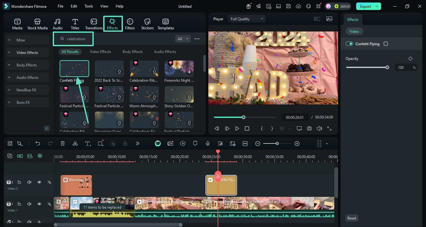Image resolution: width=426 pixels, height=227 pixels.
Task: Open the Templates tab
Action: pyautogui.click(x=166, y=24)
